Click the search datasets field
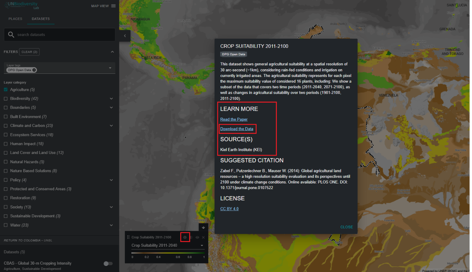 tap(59, 35)
